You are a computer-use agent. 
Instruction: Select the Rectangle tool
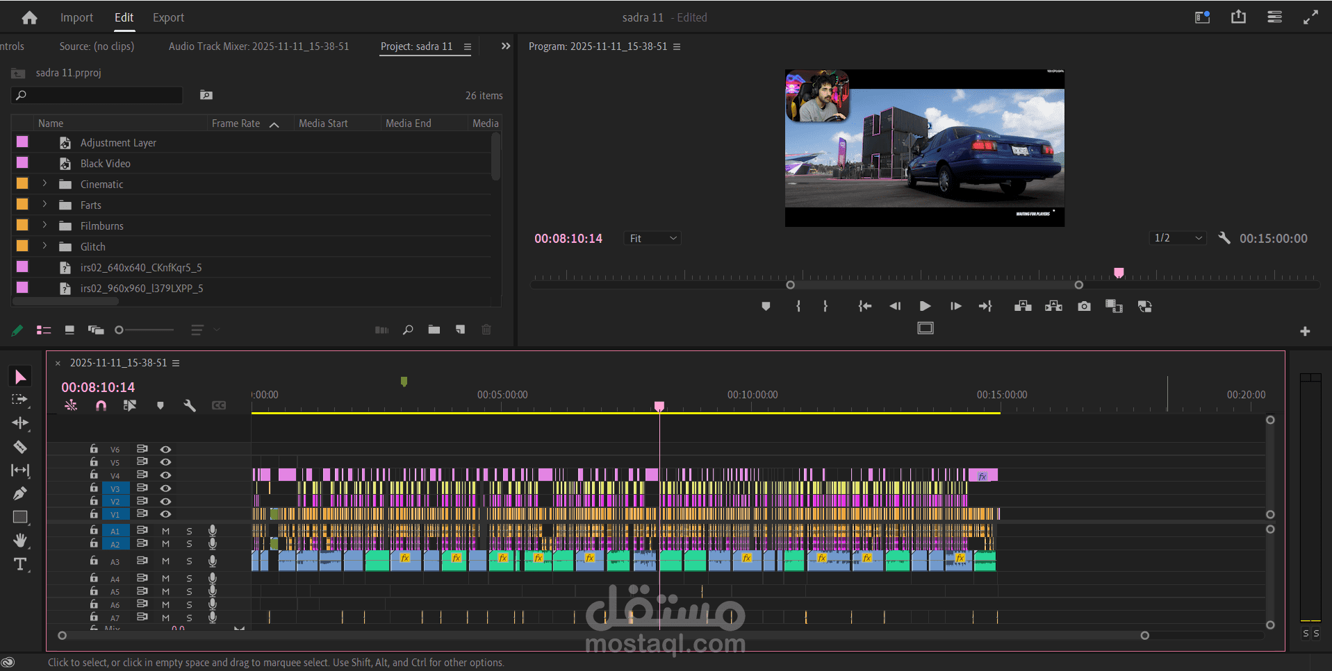point(20,517)
